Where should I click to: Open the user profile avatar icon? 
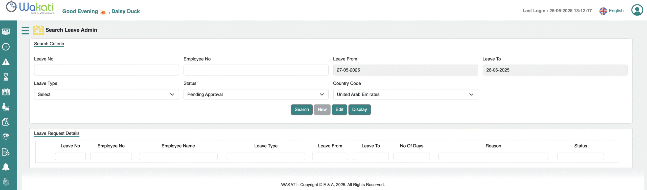click(x=637, y=10)
